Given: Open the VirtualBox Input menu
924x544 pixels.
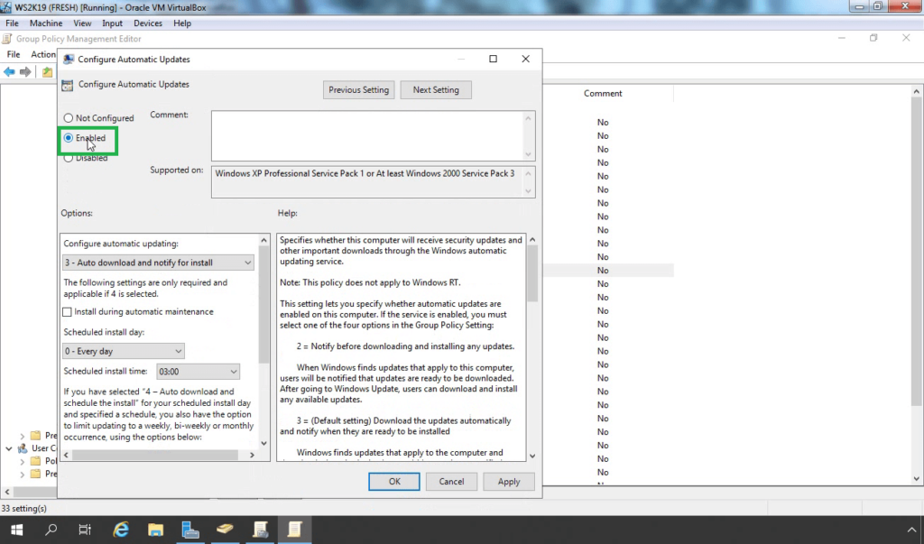Looking at the screenshot, I should click(112, 23).
